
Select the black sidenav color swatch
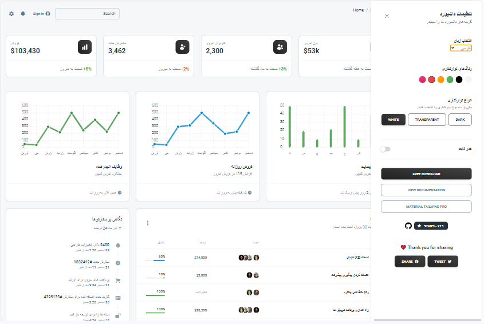[459, 80]
